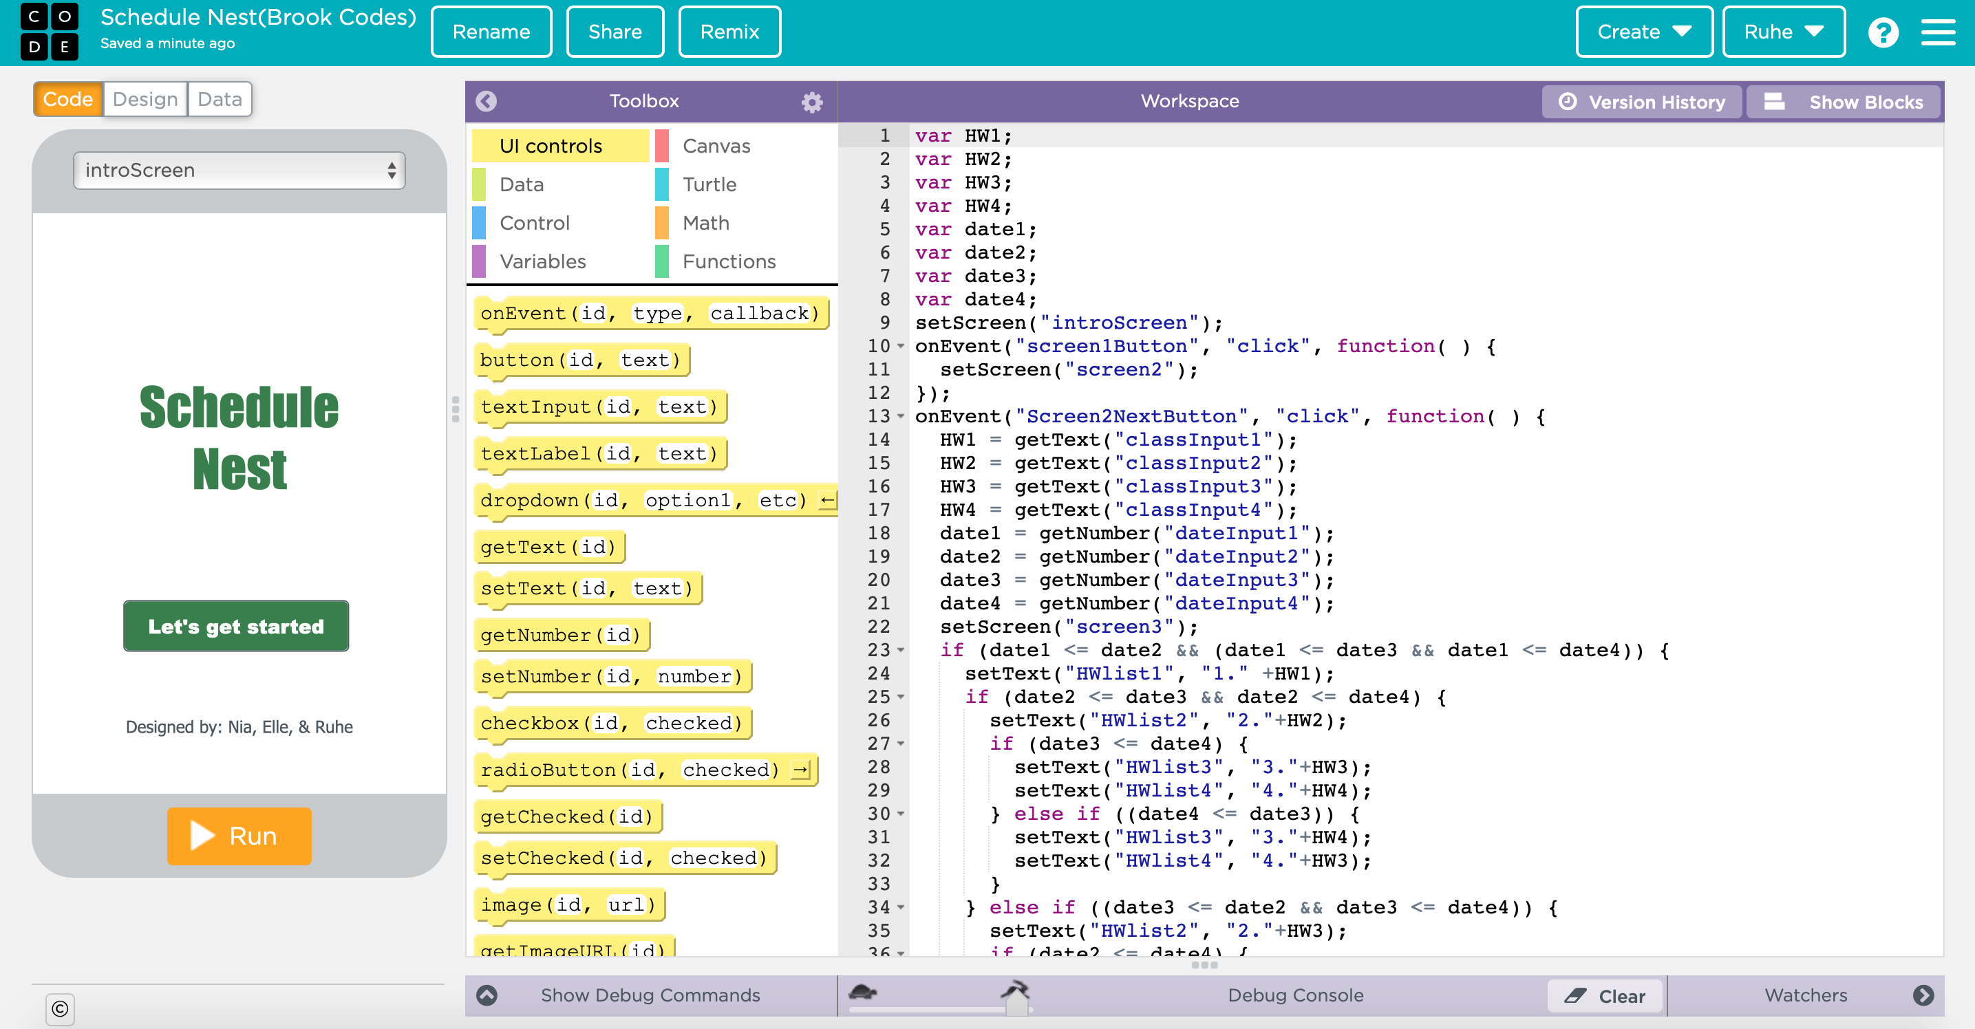Screen dimensions: 1975x1029
Task: Open the introScreen screen dropdown
Action: click(x=239, y=170)
